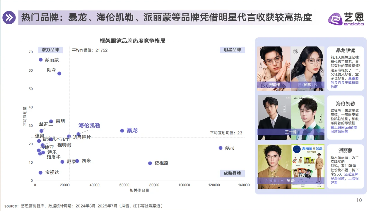The width and height of the screenshot is (376, 211).
Task: Click the 蔡司 data point in the chart
Action: 221,148
